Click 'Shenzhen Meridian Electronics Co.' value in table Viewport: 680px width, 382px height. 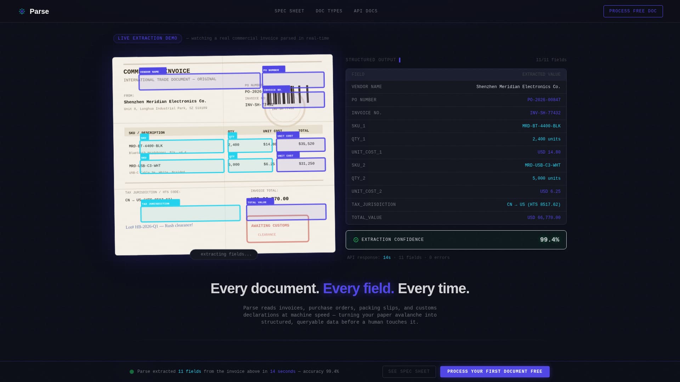(x=518, y=87)
